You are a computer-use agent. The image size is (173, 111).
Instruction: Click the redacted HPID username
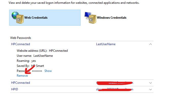pyautogui.click(x=115, y=89)
